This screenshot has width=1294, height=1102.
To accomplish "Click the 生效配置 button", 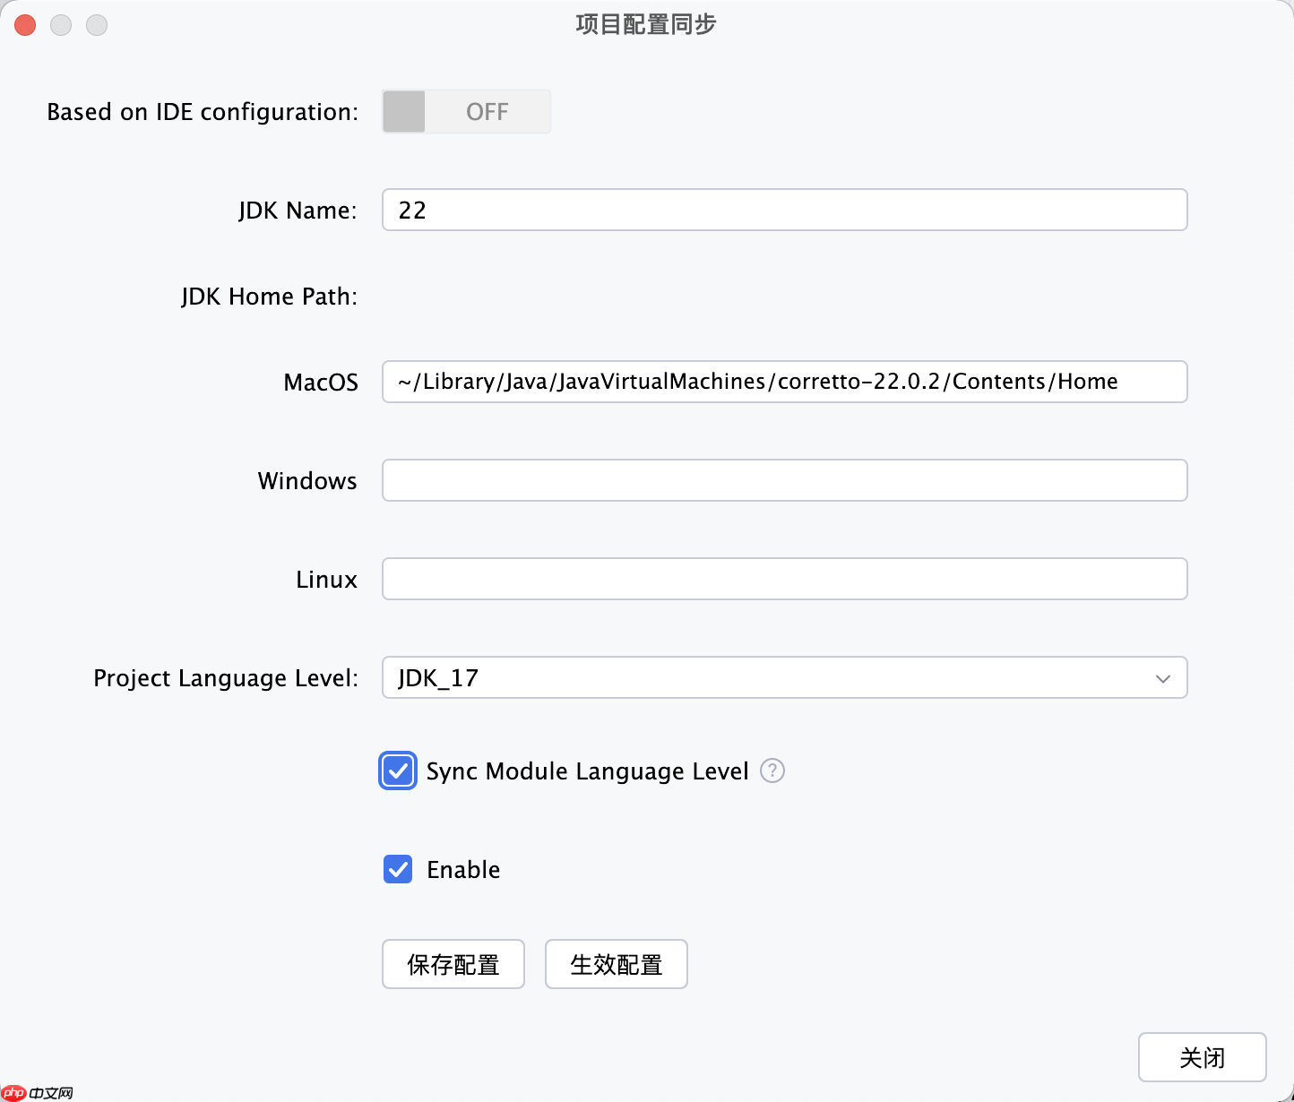I will click(616, 964).
